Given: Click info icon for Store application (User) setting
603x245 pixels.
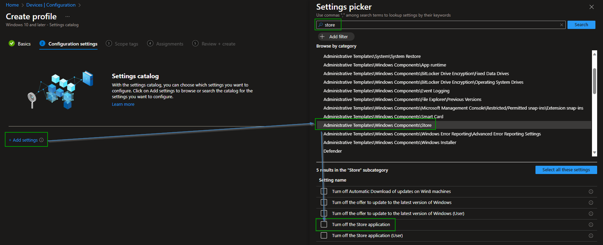Looking at the screenshot, I should (x=591, y=236).
